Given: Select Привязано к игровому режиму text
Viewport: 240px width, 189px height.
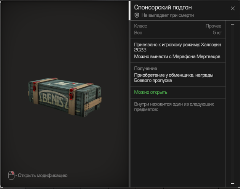Looking at the screenshot, I should point(177,47).
